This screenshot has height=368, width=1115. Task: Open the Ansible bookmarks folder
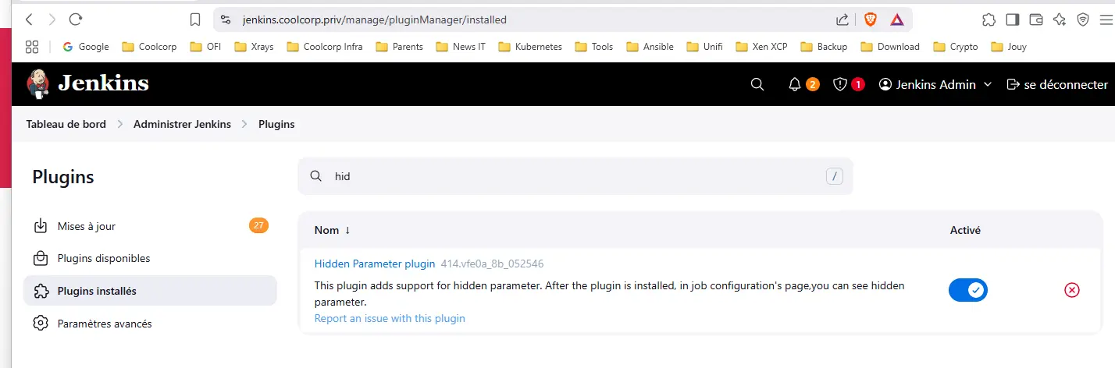650,47
